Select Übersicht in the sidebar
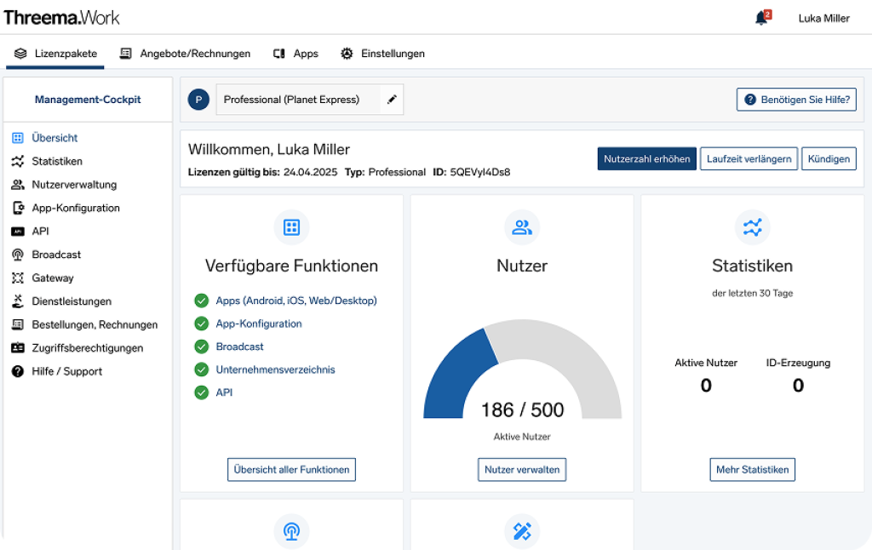Screen dimensions: 872x550 coord(54,138)
